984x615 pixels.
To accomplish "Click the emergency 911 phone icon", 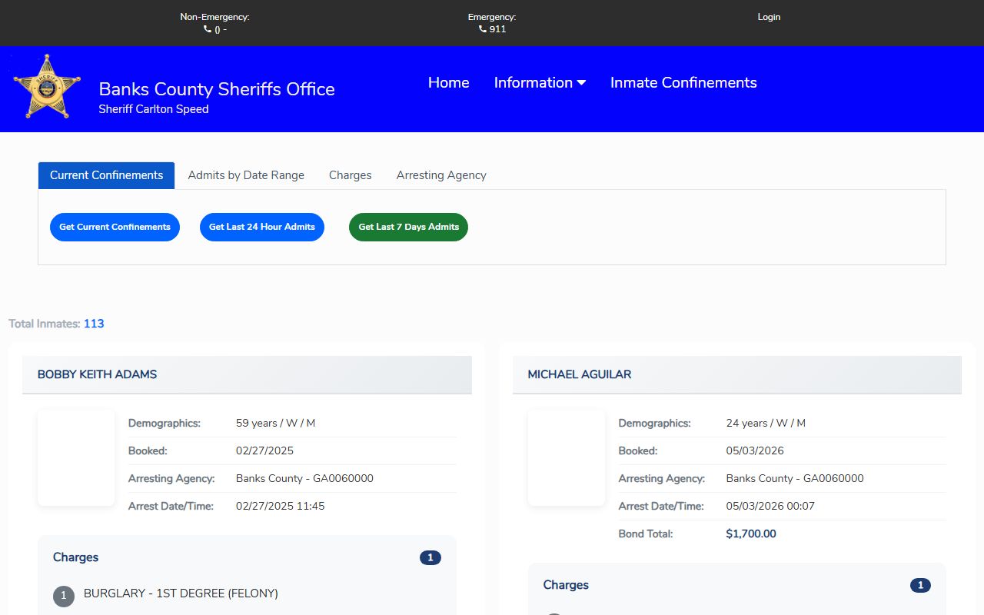I will 483,29.
